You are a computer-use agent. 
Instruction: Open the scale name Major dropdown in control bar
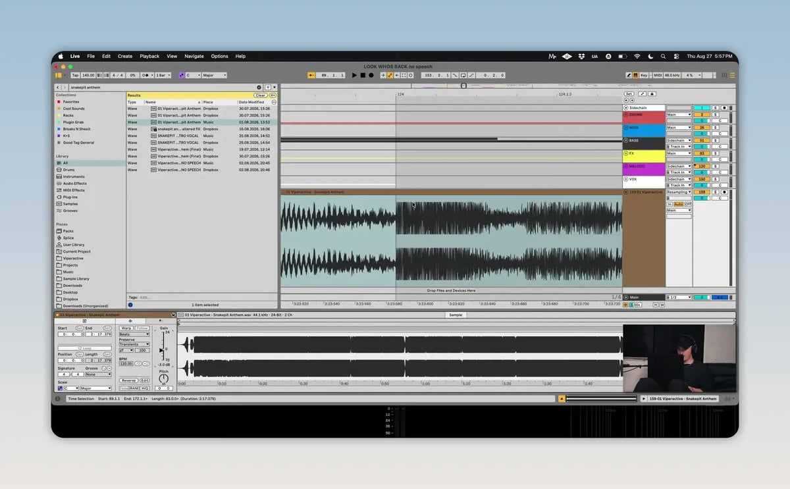click(215, 75)
